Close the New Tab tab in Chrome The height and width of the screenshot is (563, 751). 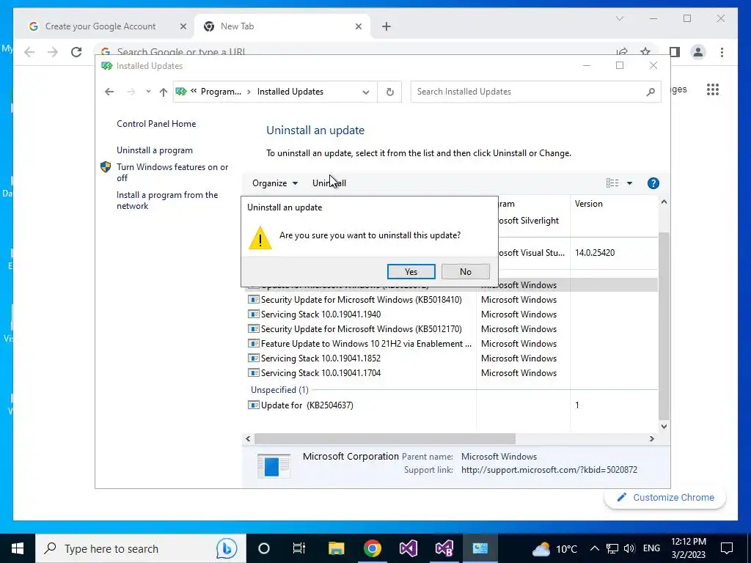(x=358, y=26)
